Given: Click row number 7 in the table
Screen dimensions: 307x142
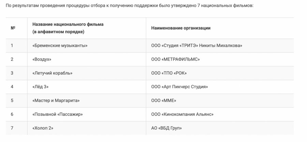Looking at the screenshot, I should 12,128.
